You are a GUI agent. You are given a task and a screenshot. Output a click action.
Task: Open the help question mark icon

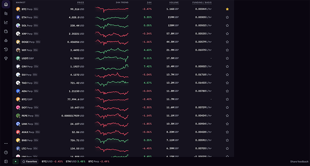[x=6, y=152]
